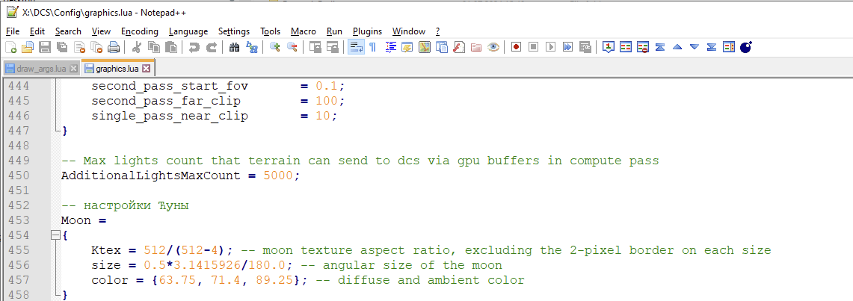Copy selection using toolbar icon
Image resolution: width=853 pixels, height=301 pixels.
tap(154, 47)
